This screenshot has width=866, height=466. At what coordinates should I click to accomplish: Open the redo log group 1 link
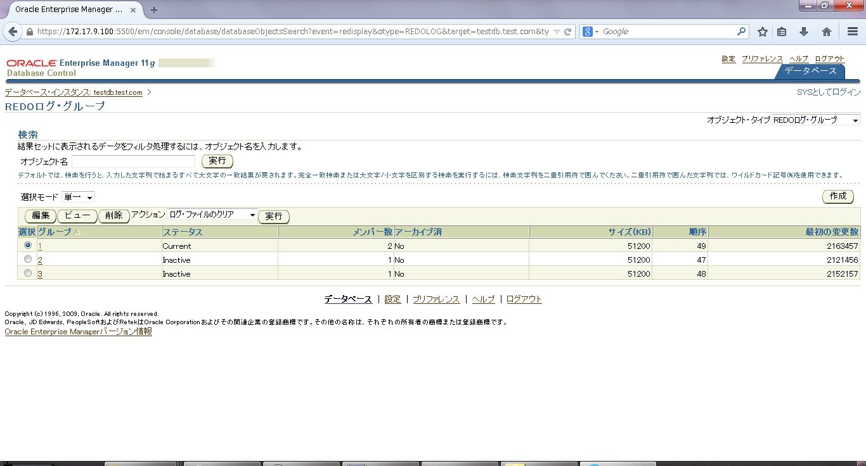pyautogui.click(x=40, y=246)
